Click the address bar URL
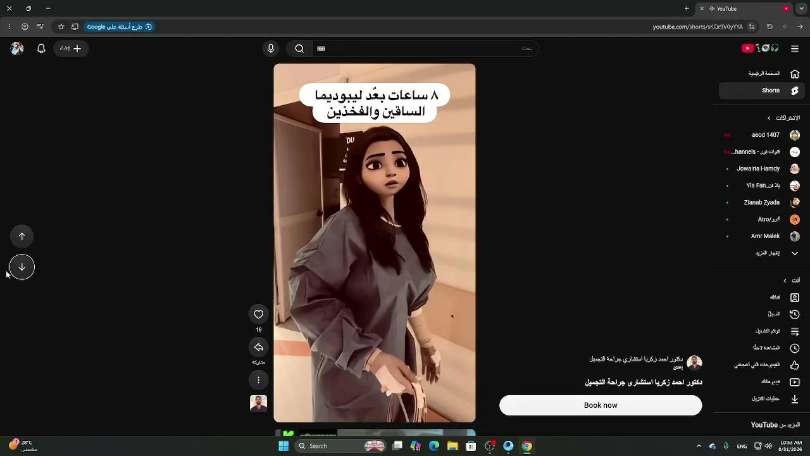The image size is (810, 456). [x=697, y=27]
